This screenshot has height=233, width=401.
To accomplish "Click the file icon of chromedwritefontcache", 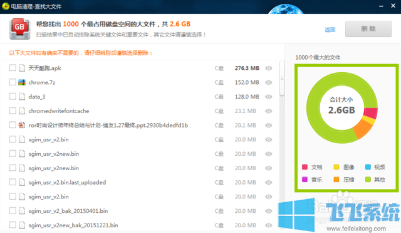I will pyautogui.click(x=22, y=111).
